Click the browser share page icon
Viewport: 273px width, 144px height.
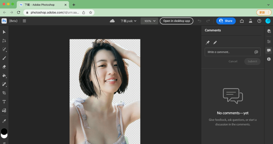tap(84, 12)
